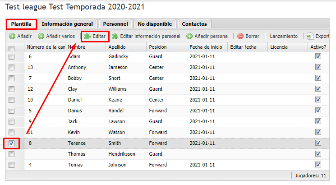The image size is (336, 185).
Task: Click the Añadir varios plus icon
Action: pos(41,36)
